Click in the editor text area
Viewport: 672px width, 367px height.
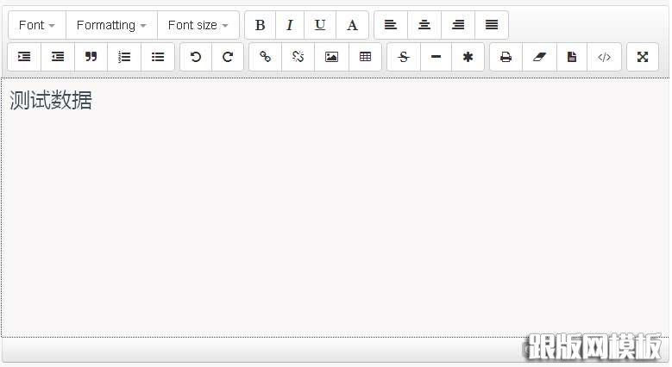tap(335, 215)
